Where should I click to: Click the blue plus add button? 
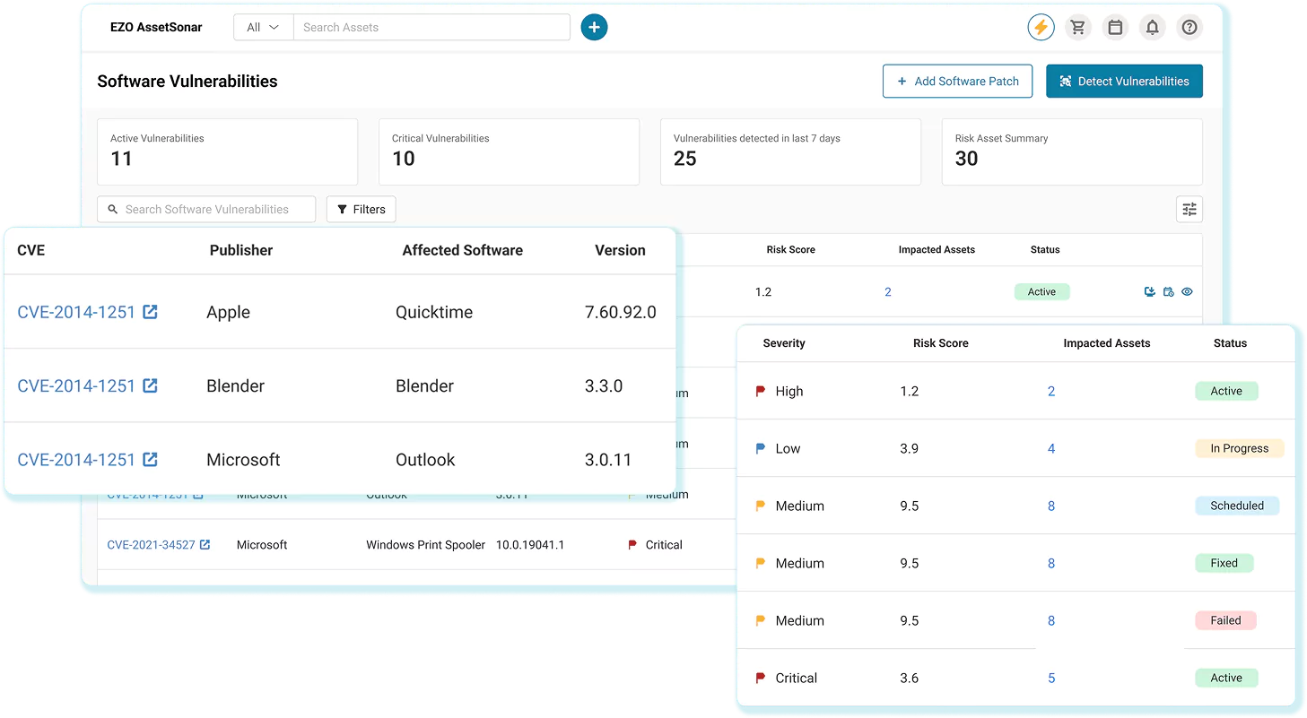594,28
